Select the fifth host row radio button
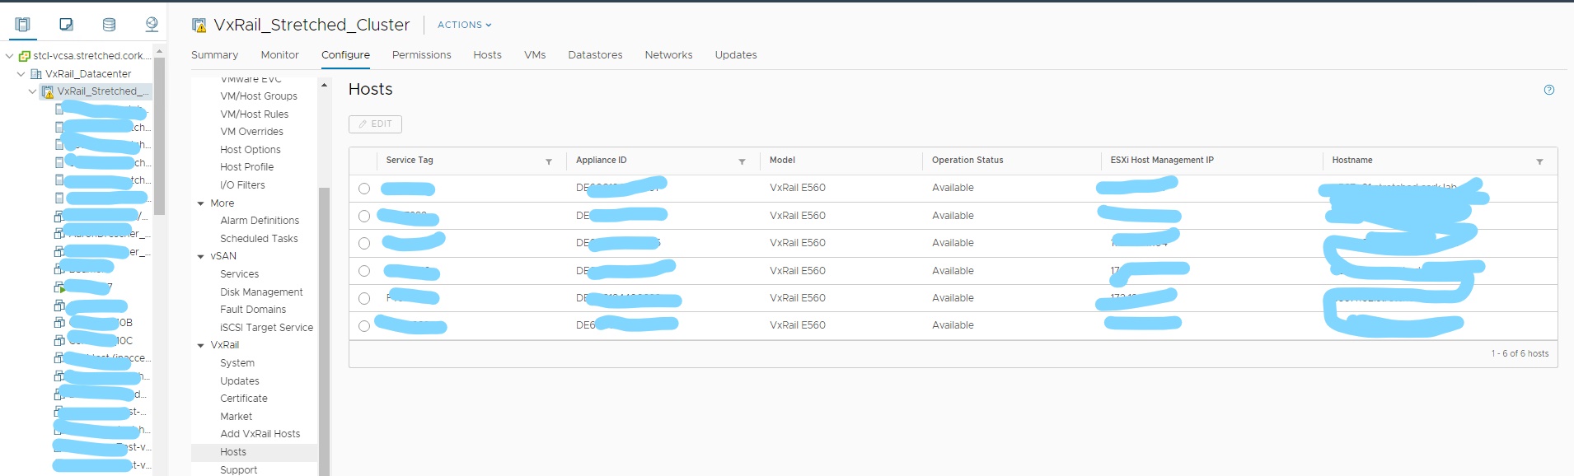This screenshot has width=1574, height=476. coord(364,298)
